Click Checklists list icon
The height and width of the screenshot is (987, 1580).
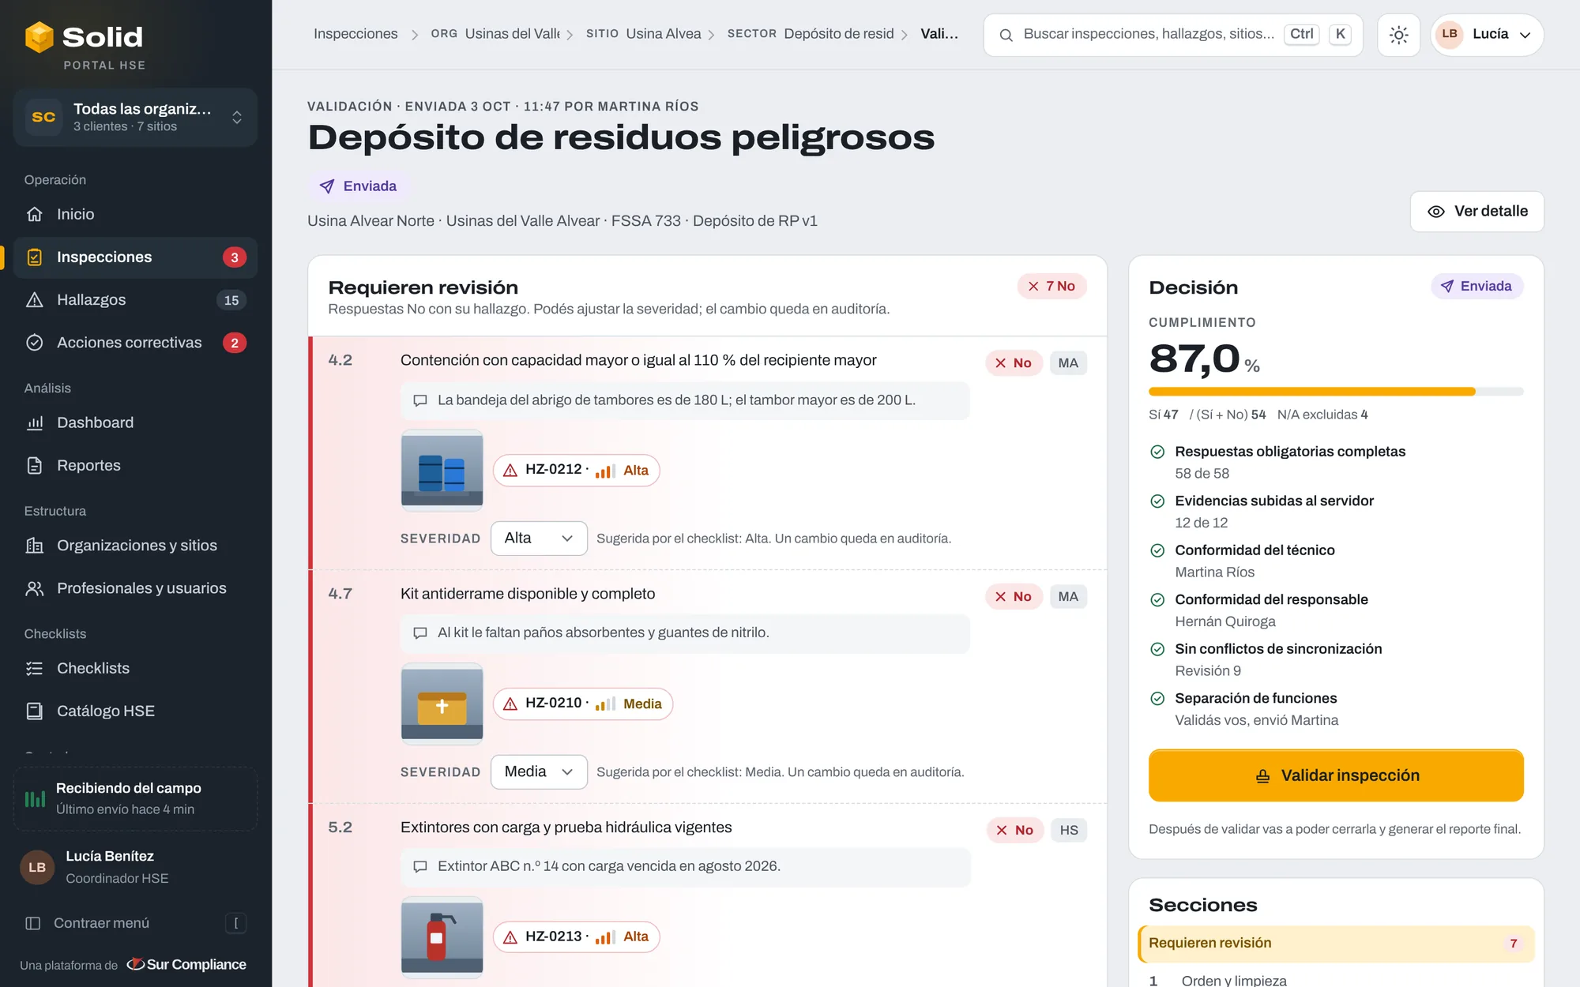coord(35,668)
